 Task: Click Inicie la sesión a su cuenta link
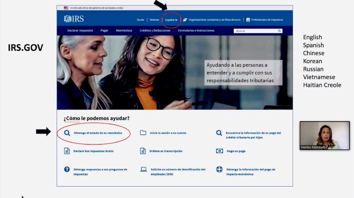[x=168, y=133]
